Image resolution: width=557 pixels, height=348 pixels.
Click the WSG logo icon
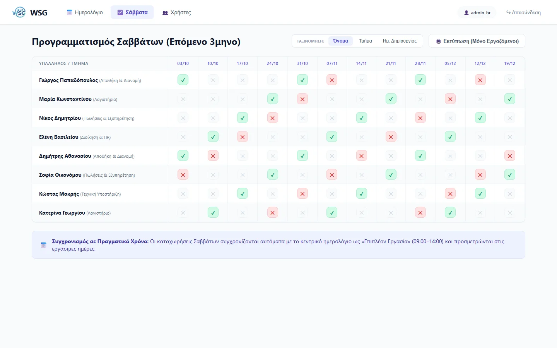pos(19,12)
